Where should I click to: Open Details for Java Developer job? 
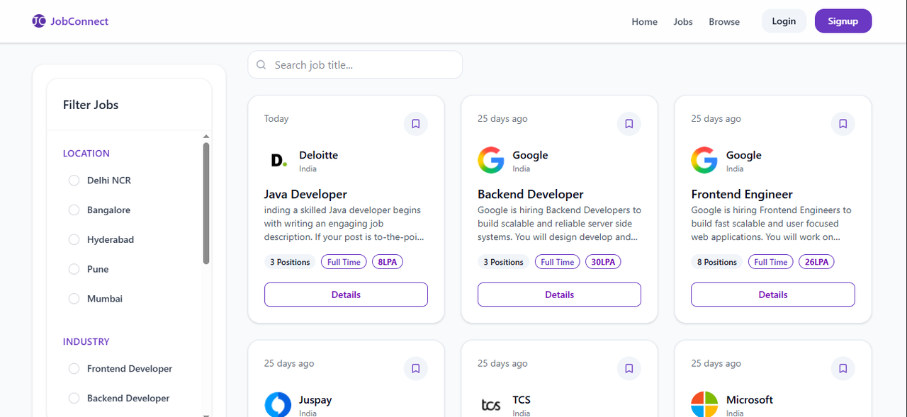[346, 295]
